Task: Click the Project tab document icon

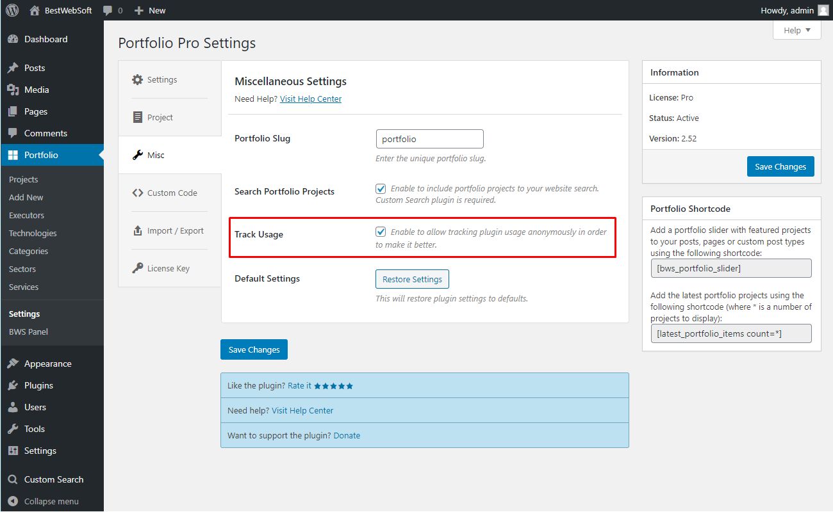Action: 138,117
